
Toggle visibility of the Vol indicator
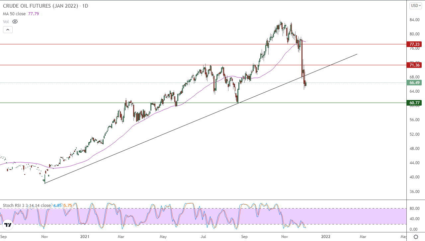pos(15,22)
